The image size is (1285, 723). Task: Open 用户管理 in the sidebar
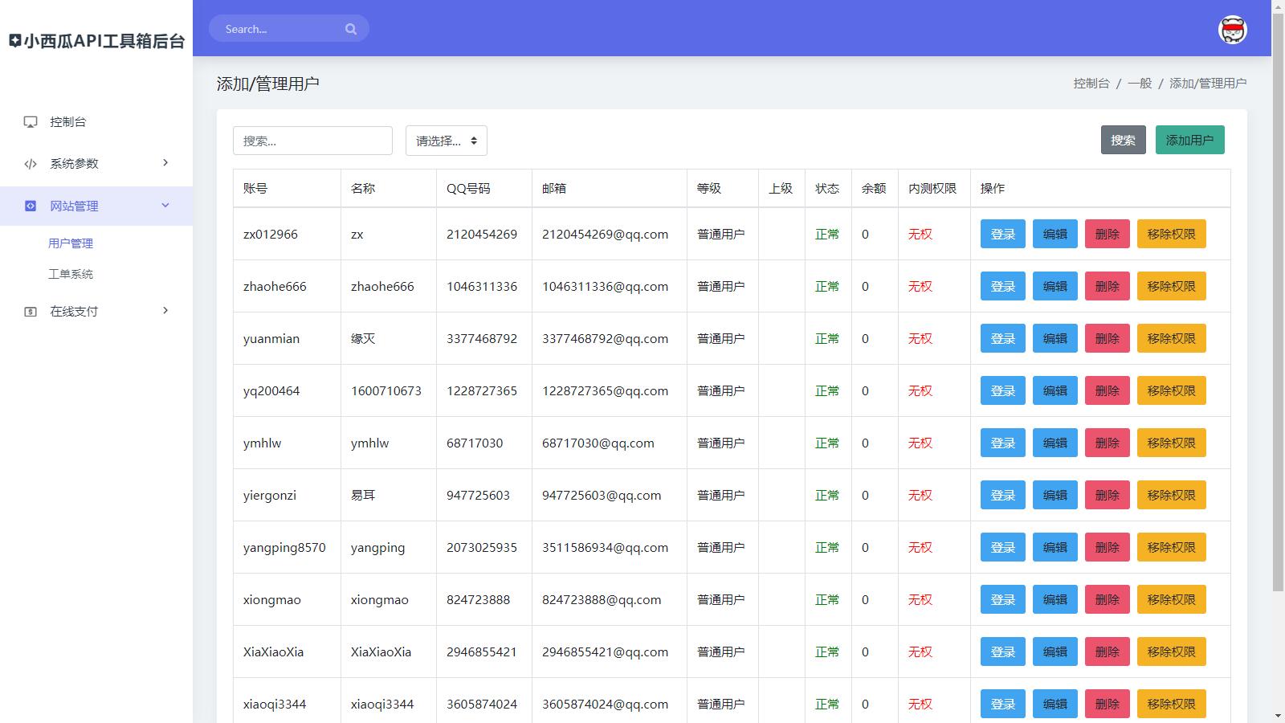pyautogui.click(x=71, y=243)
